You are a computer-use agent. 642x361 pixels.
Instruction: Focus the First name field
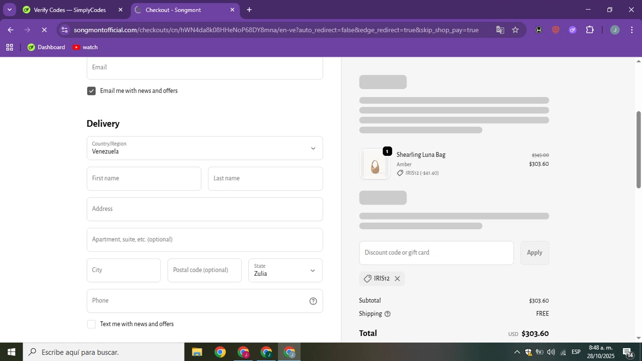[144, 179]
